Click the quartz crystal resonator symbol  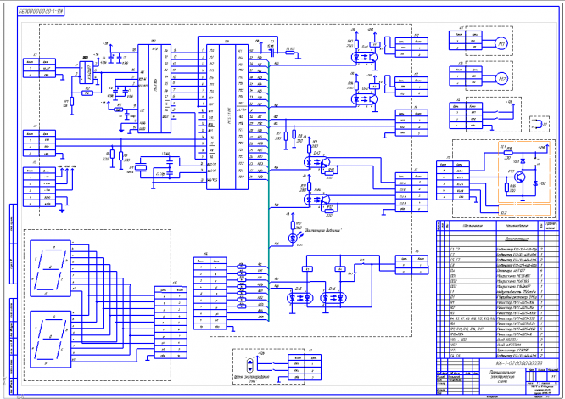point(141,167)
